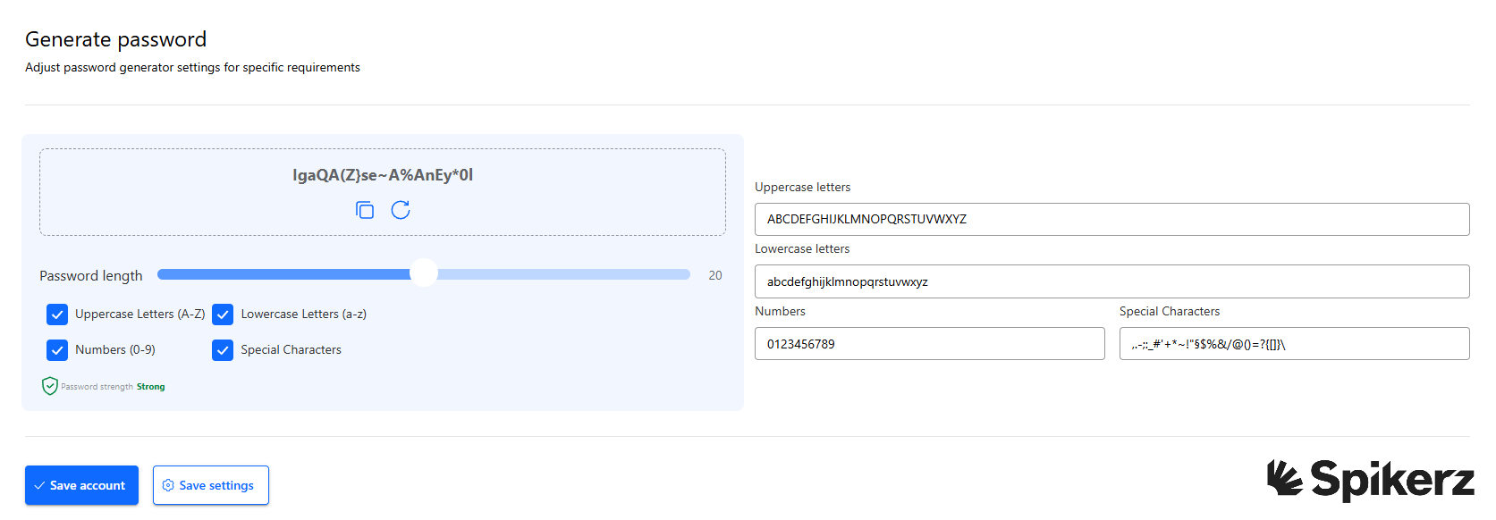This screenshot has width=1496, height=520.
Task: Click the Password length label
Action: (91, 276)
